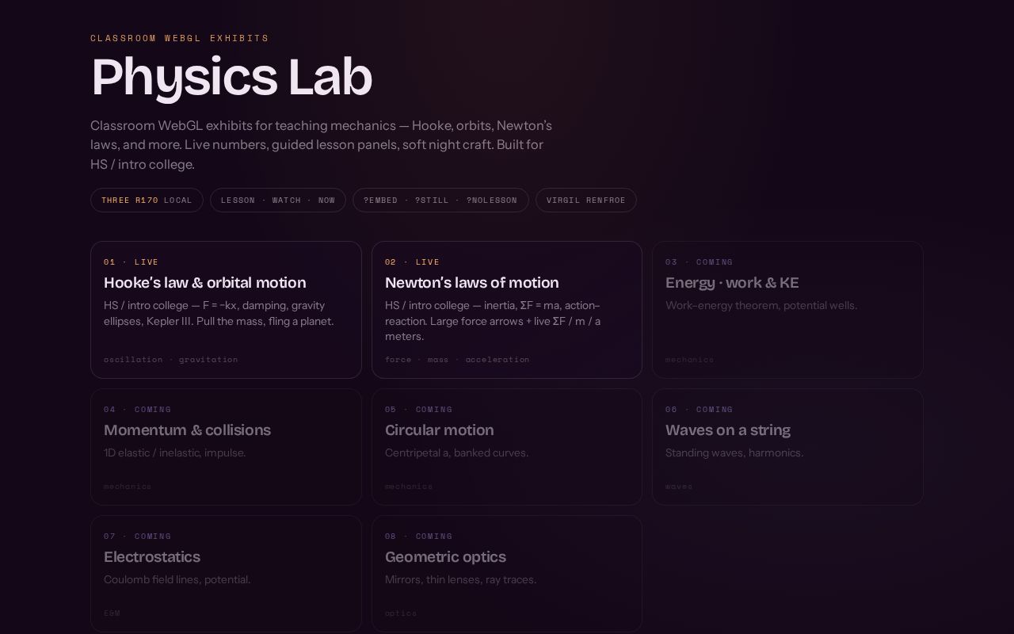Click the Physics Lab heading

(231, 77)
